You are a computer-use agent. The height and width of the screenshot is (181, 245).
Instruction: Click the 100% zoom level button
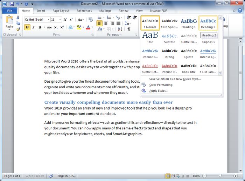[x=196, y=176]
